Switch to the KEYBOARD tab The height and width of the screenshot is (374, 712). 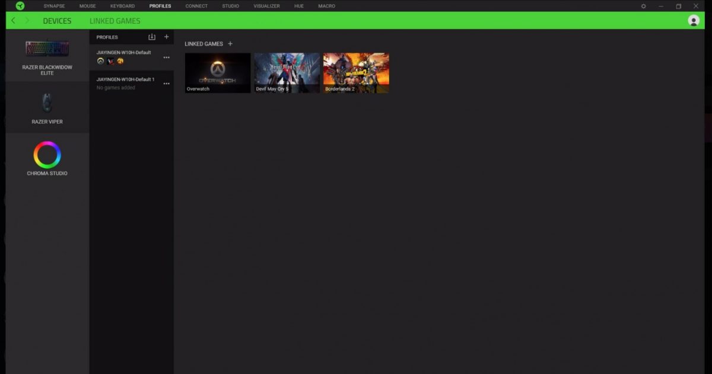(x=122, y=6)
